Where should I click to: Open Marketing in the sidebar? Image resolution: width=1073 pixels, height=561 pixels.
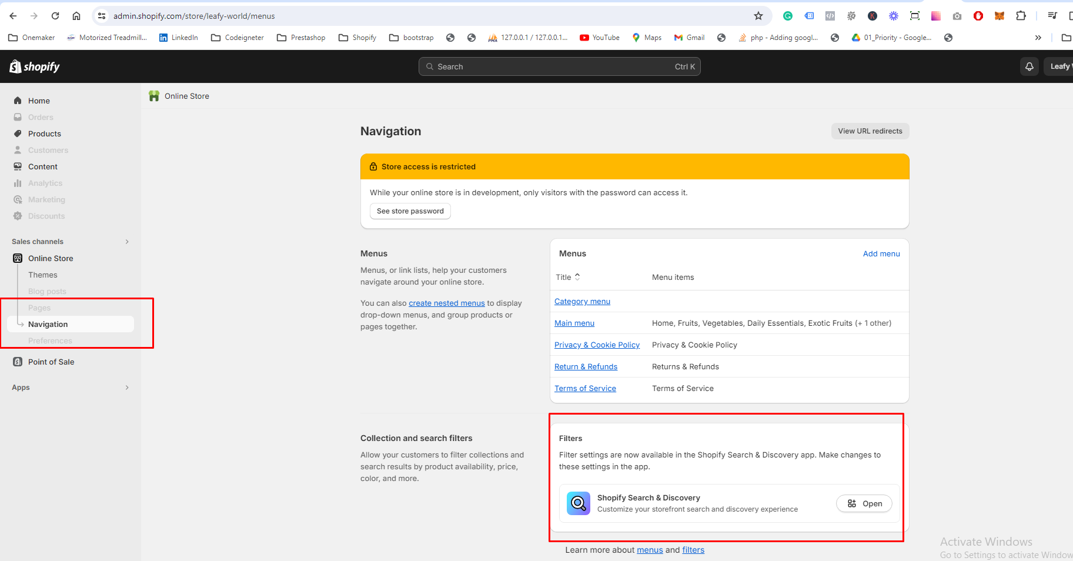pos(46,199)
